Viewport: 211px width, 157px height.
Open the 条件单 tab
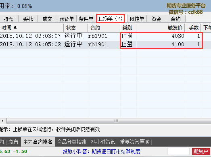coord(86,19)
